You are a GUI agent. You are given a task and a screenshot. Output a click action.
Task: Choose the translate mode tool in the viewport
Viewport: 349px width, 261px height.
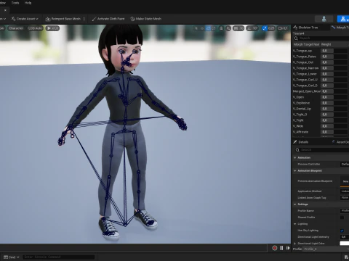click(x=202, y=28)
